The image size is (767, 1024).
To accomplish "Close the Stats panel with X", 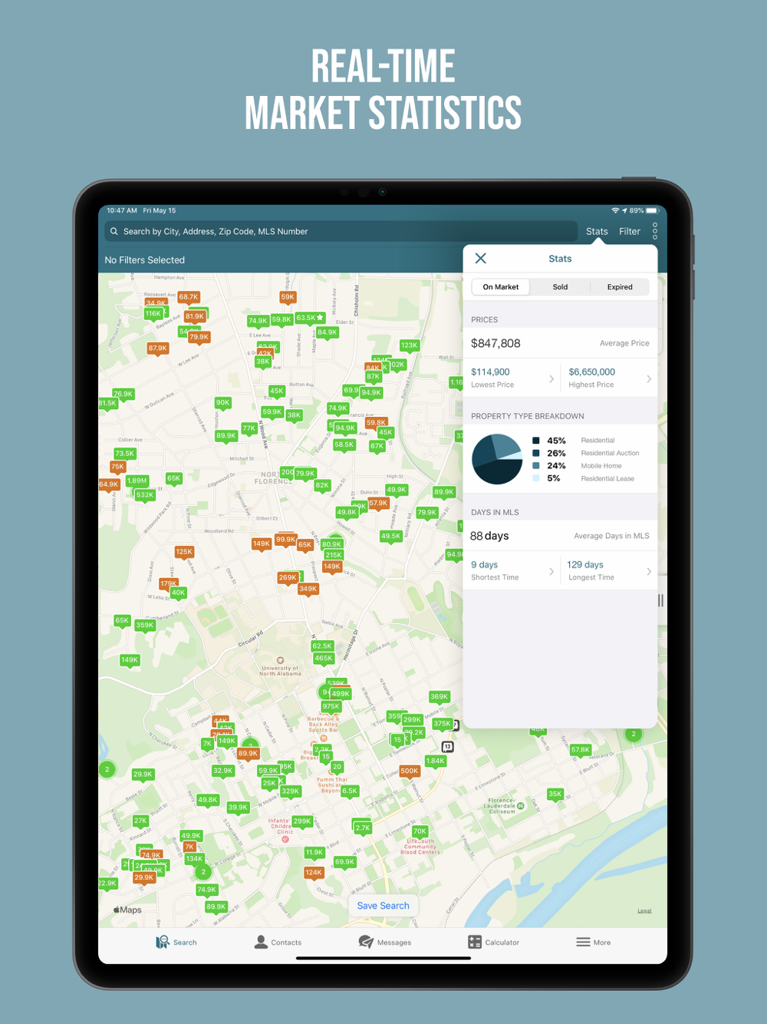I will click(481, 259).
